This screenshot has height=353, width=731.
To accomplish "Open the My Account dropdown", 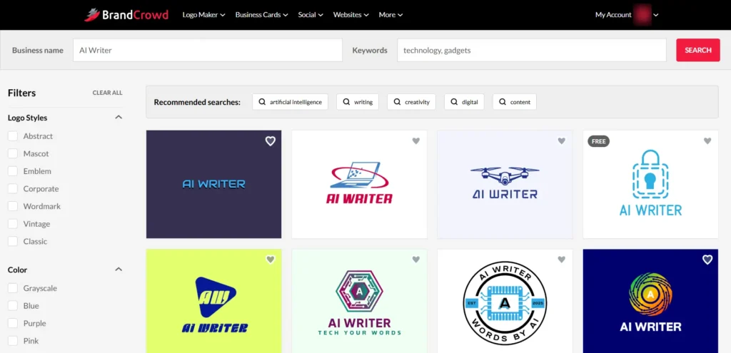I will (x=627, y=15).
